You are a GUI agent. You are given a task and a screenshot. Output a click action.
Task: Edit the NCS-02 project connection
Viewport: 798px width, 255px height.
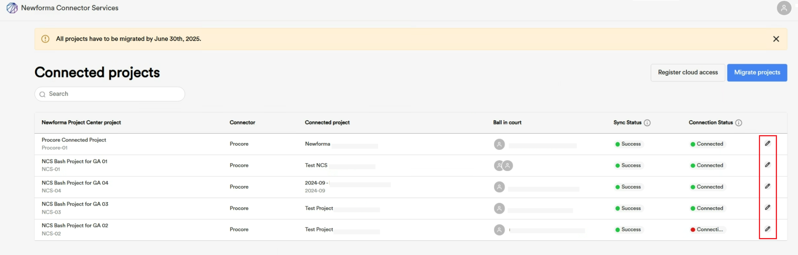click(x=768, y=229)
